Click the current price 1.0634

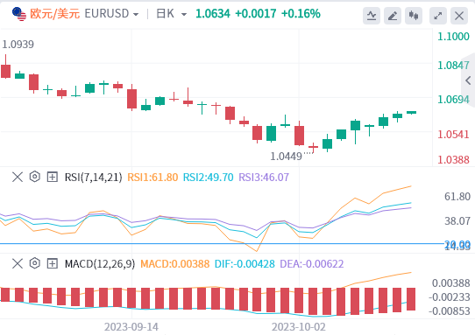tap(213, 14)
